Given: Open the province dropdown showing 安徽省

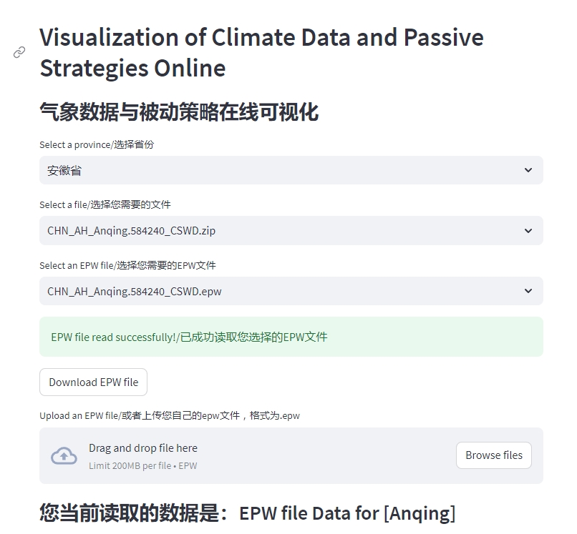Looking at the screenshot, I should [286, 170].
